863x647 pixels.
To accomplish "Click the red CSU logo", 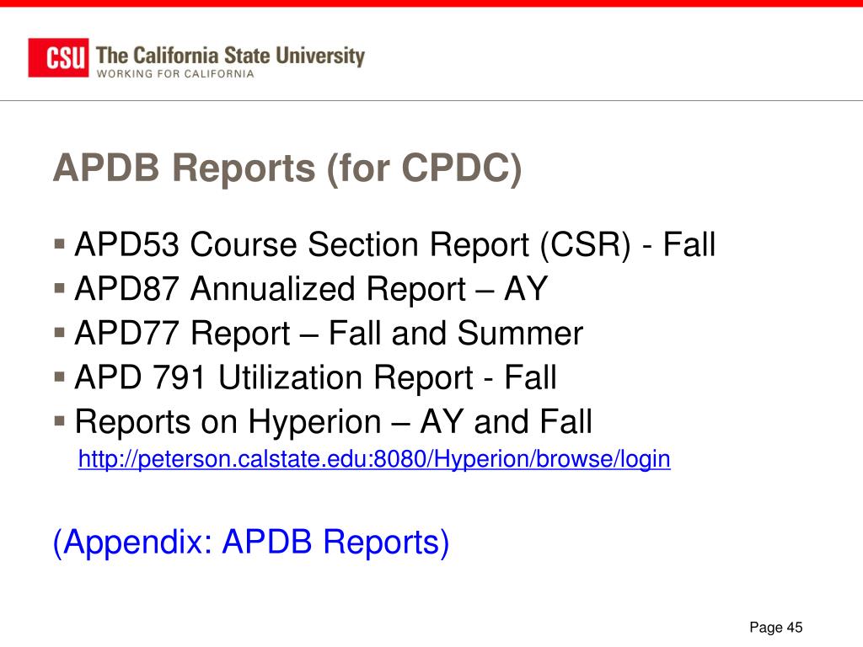I will [58, 58].
